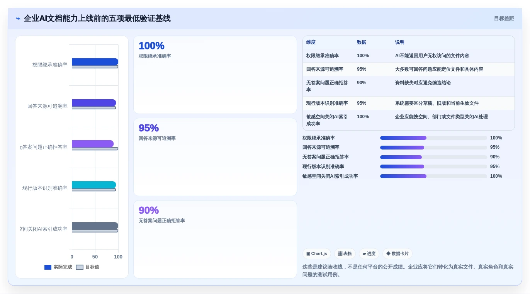Click the 90% value beside progress bars

pyautogui.click(x=495, y=157)
